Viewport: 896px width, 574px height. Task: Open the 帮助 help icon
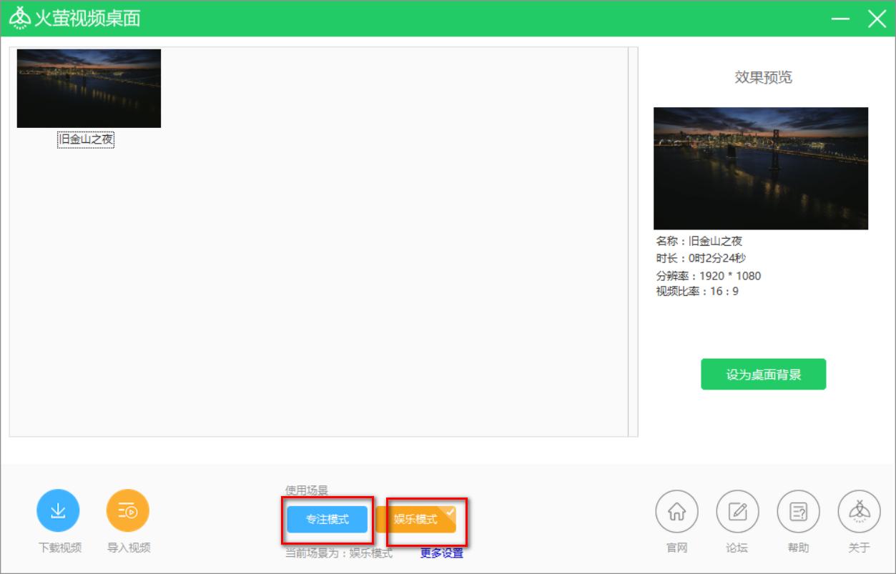click(x=798, y=510)
